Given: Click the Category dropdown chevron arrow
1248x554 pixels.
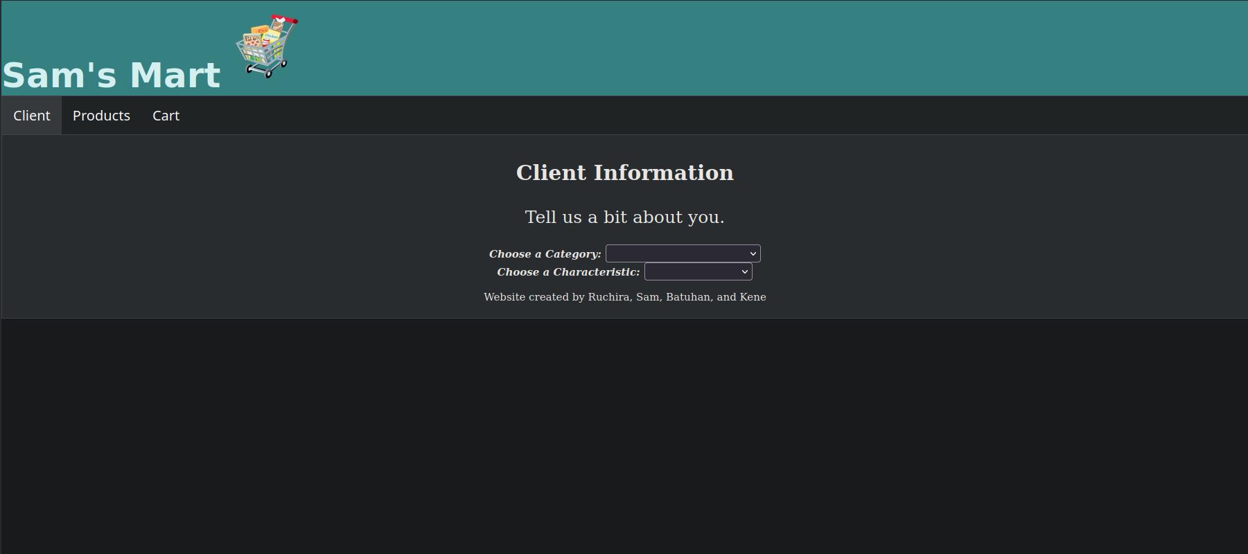Looking at the screenshot, I should coord(753,254).
